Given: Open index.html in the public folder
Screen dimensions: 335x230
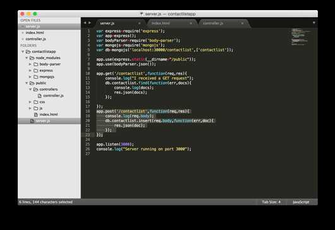Looking at the screenshot, I should 49,115.
